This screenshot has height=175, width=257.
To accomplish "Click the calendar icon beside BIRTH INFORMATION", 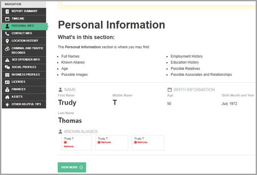I will coord(170,90).
